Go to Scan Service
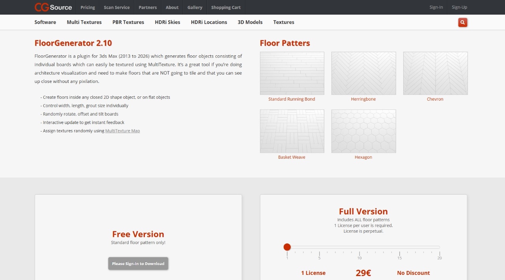The width and height of the screenshot is (505, 280). point(117,8)
